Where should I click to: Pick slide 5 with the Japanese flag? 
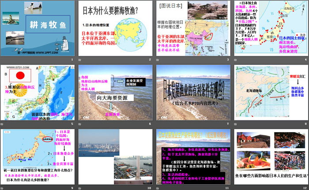37,93
